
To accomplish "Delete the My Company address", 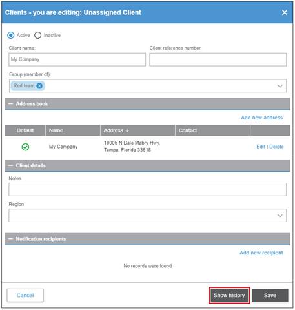I will pyautogui.click(x=276, y=147).
